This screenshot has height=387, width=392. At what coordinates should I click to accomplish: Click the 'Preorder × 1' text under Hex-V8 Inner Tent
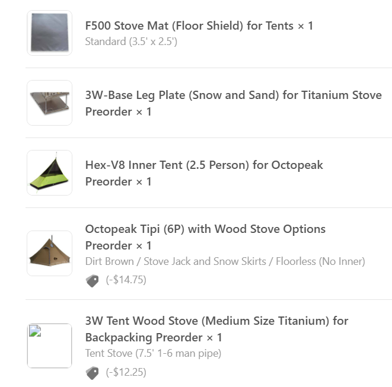[118, 181]
